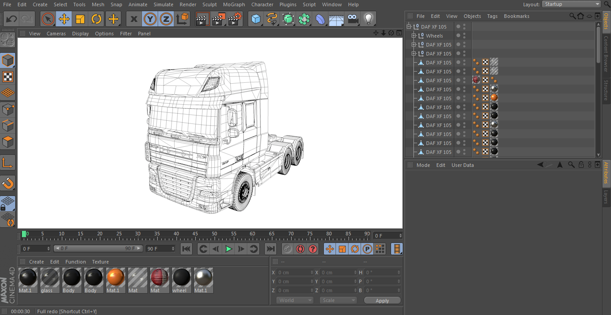Select the orange Mat.1 material swatch
This screenshot has width=611, height=315.
tap(116, 278)
